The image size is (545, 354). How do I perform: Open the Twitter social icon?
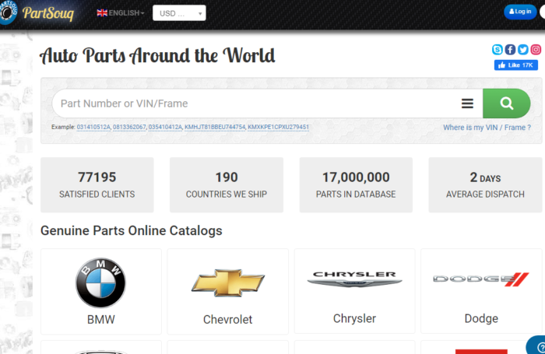tap(523, 50)
